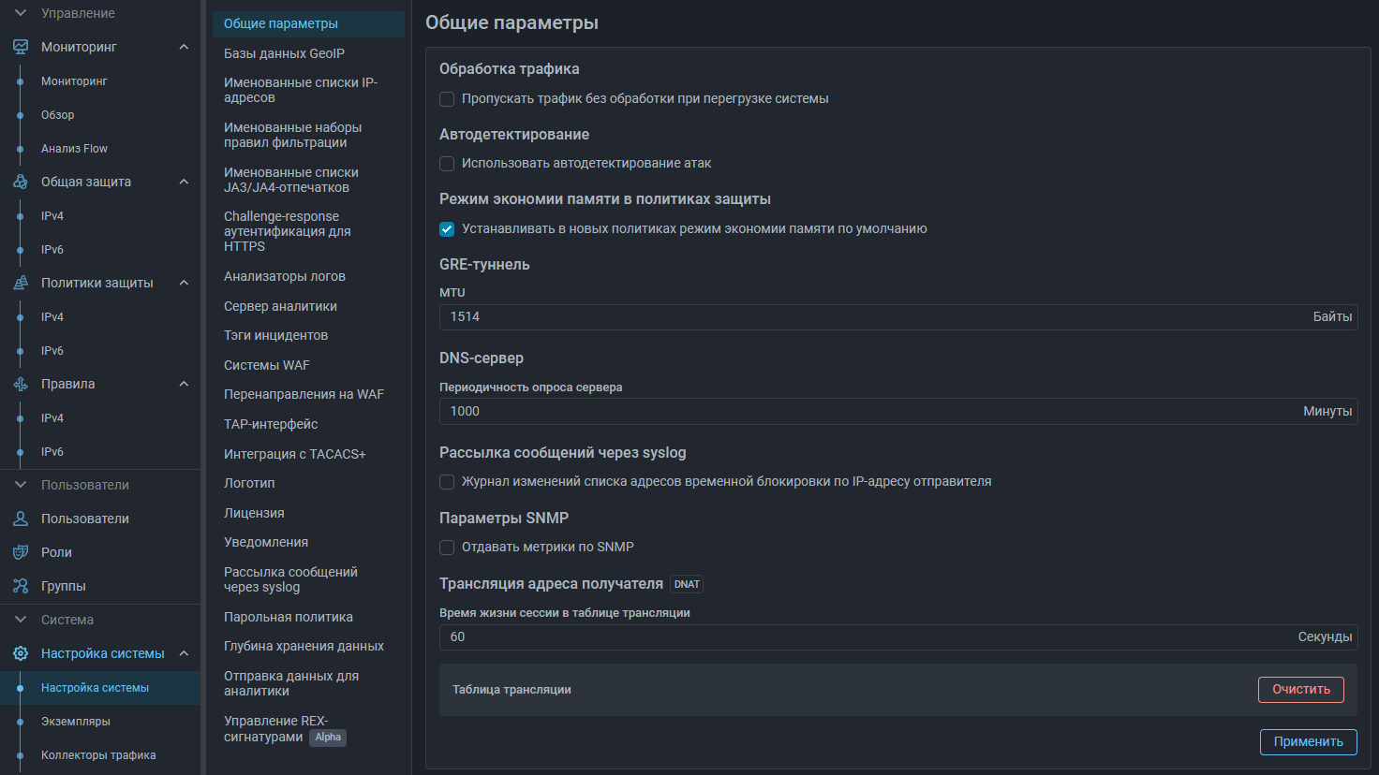Screen dimensions: 1379x775
Task: Open the Лицензия settings section
Action: 254,513
